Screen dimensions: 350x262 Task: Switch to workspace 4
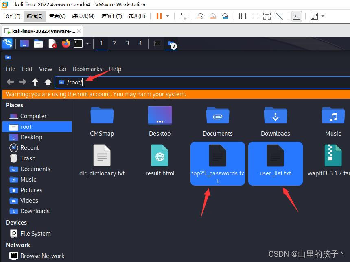pyautogui.click(x=140, y=43)
